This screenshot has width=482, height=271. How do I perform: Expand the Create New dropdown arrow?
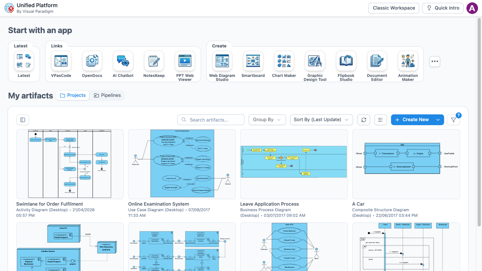pyautogui.click(x=438, y=120)
